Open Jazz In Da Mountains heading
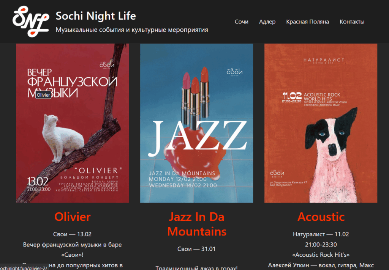The height and width of the screenshot is (270, 389). pyautogui.click(x=196, y=224)
